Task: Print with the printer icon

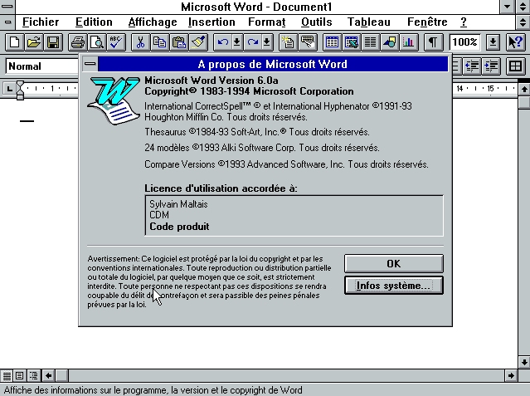Action: [x=78, y=42]
